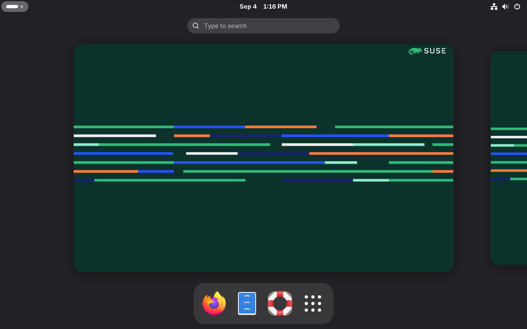Show all applications with the grid icon
This screenshot has width=527, height=329.
click(313, 303)
